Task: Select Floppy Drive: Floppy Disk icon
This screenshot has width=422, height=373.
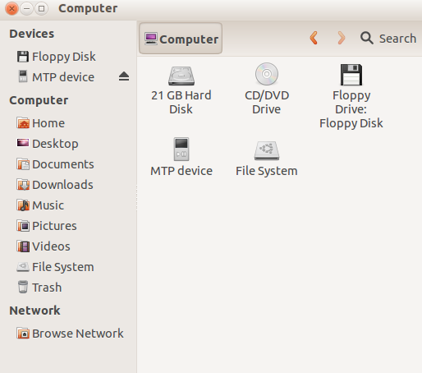Action: coord(351,75)
